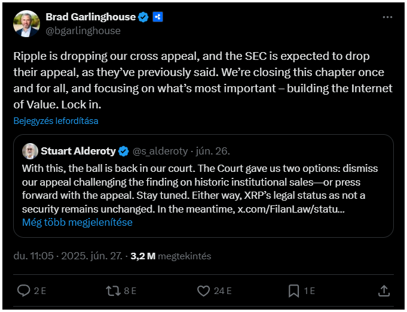
Task: Bookmark the post with the bookmark icon
Action: click(293, 290)
